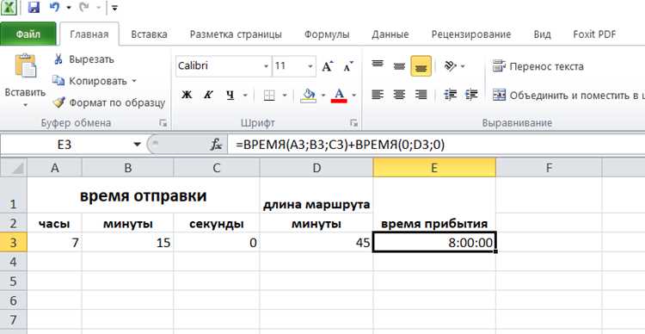Click Вырезать cut button
The width and height of the screenshot is (645, 334).
(x=84, y=59)
